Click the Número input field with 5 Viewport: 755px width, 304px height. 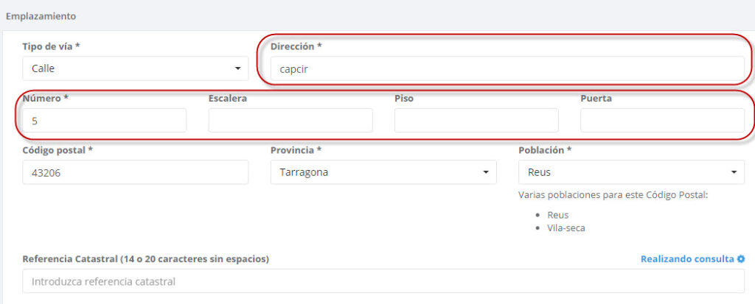(104, 121)
